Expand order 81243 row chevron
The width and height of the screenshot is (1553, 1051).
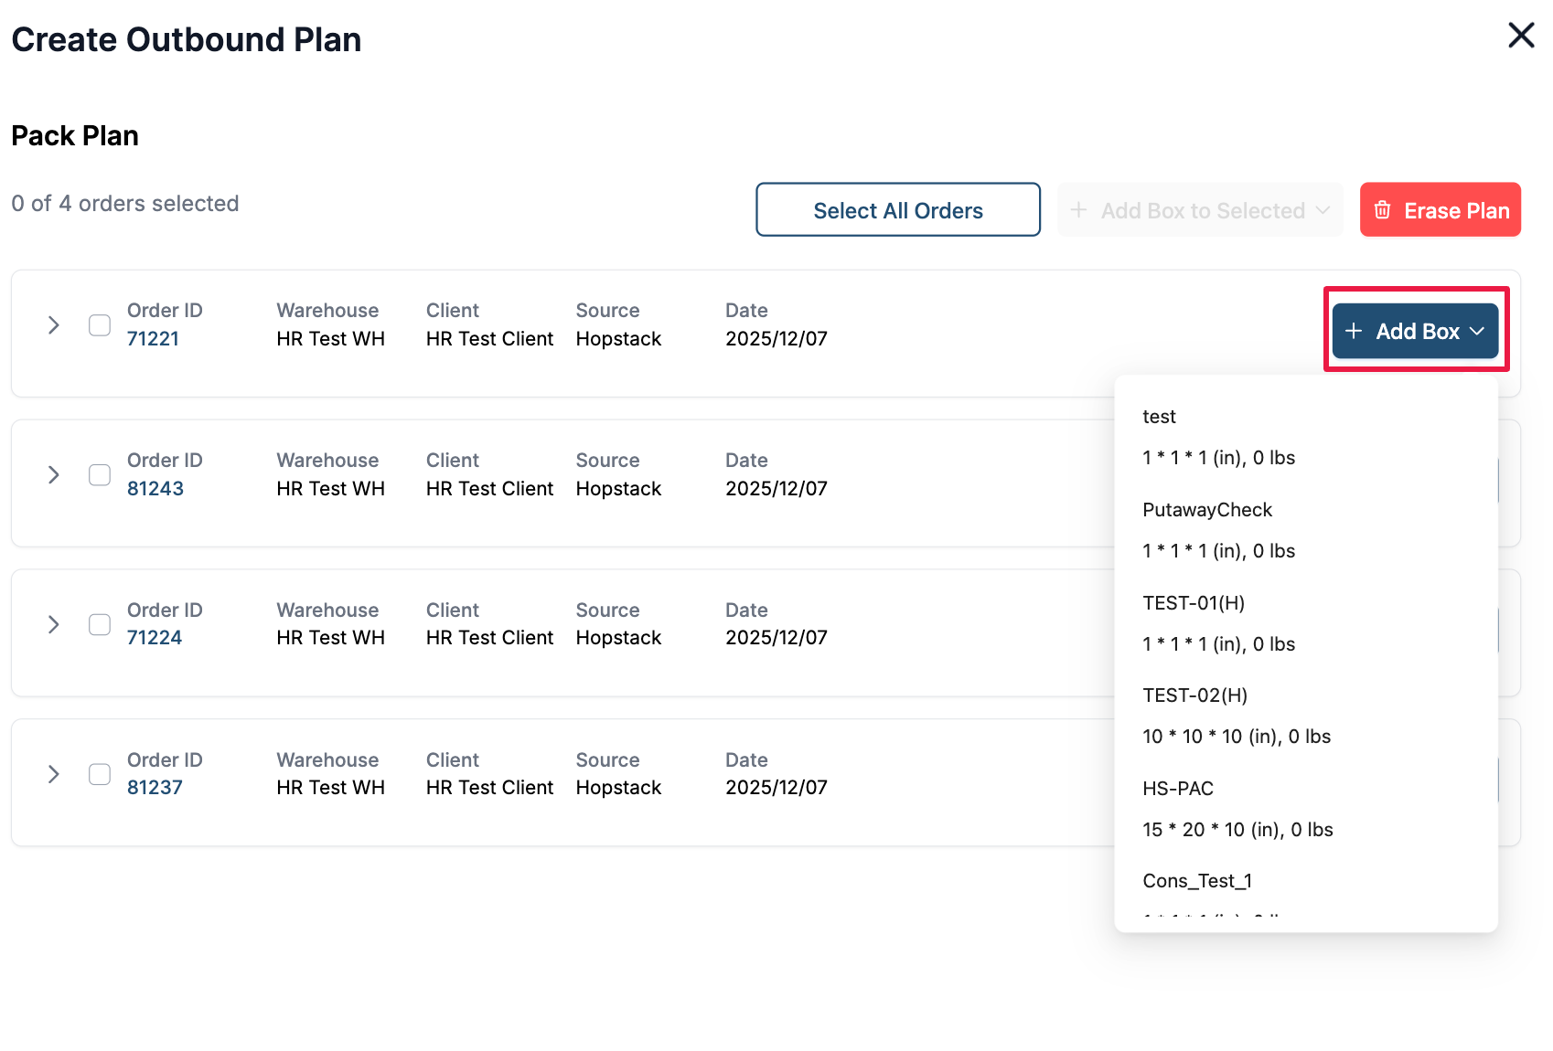click(x=54, y=475)
